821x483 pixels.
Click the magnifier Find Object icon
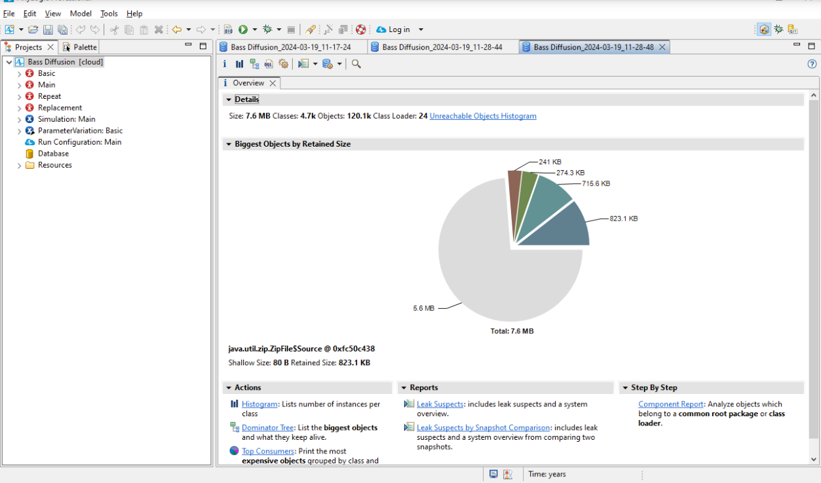pyautogui.click(x=356, y=64)
